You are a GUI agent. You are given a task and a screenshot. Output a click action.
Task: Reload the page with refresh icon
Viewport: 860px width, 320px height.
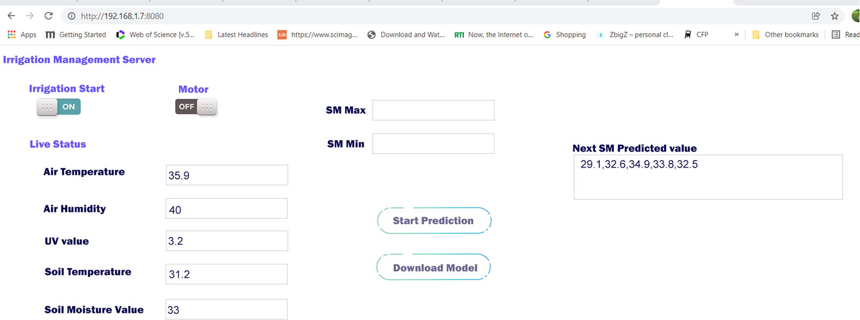tap(49, 16)
